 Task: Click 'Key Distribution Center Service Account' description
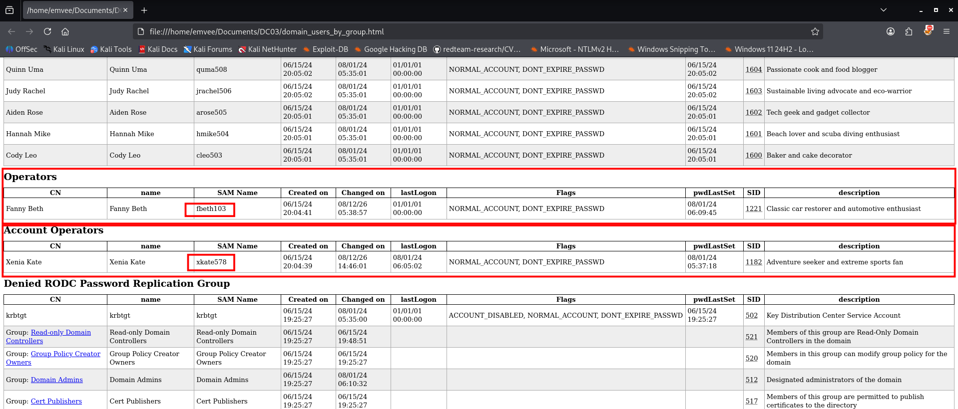click(834, 315)
